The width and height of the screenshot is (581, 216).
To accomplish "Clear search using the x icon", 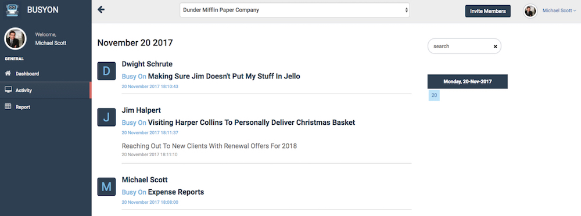I will pyautogui.click(x=495, y=46).
